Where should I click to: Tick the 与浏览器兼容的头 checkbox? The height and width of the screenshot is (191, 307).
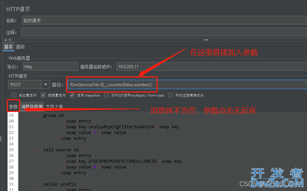pyautogui.click(x=171, y=95)
